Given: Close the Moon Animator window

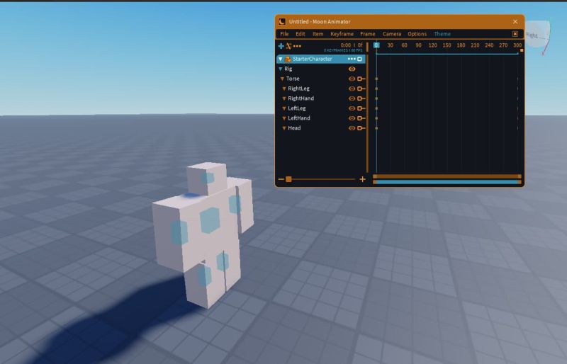Looking at the screenshot, I should [x=515, y=22].
